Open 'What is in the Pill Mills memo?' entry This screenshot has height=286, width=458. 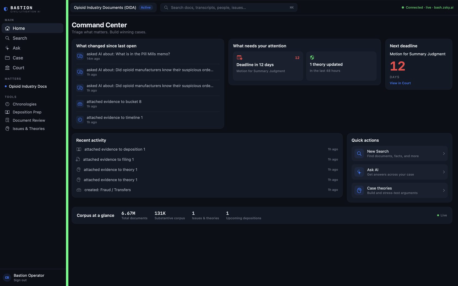point(148,56)
